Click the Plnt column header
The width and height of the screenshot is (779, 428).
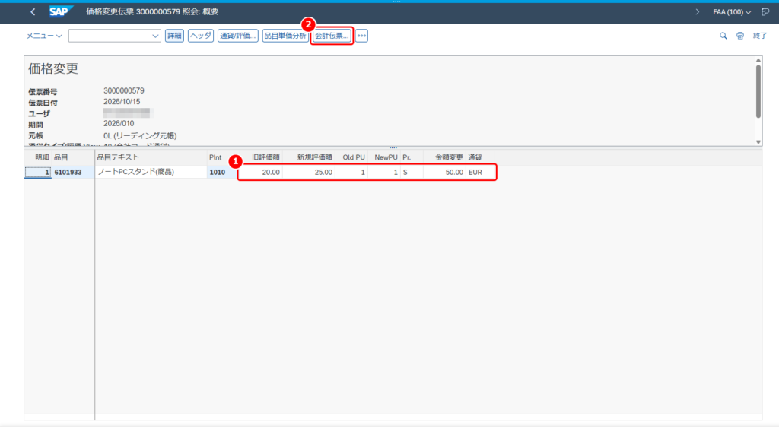pos(223,157)
